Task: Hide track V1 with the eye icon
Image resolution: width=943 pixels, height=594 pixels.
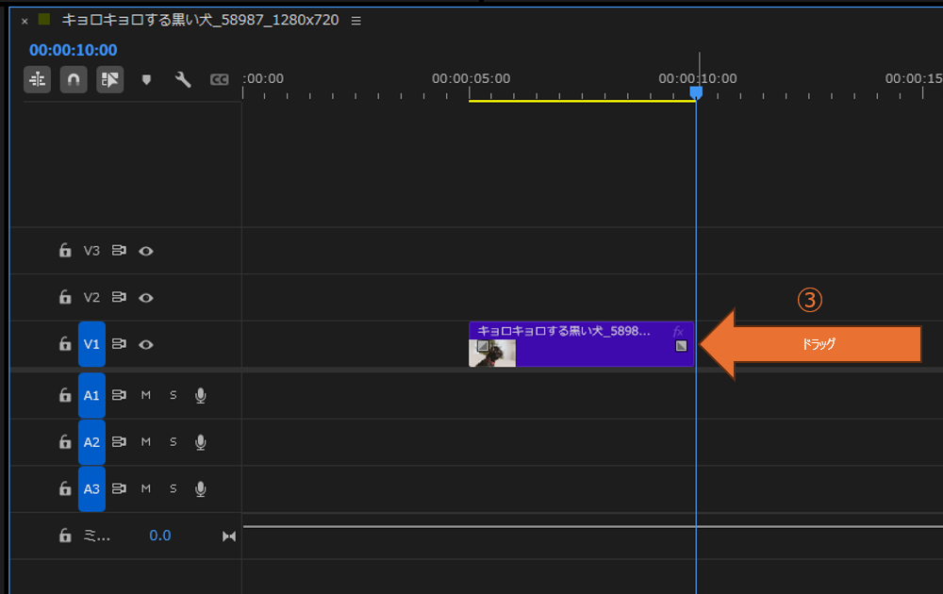Action: (x=146, y=344)
